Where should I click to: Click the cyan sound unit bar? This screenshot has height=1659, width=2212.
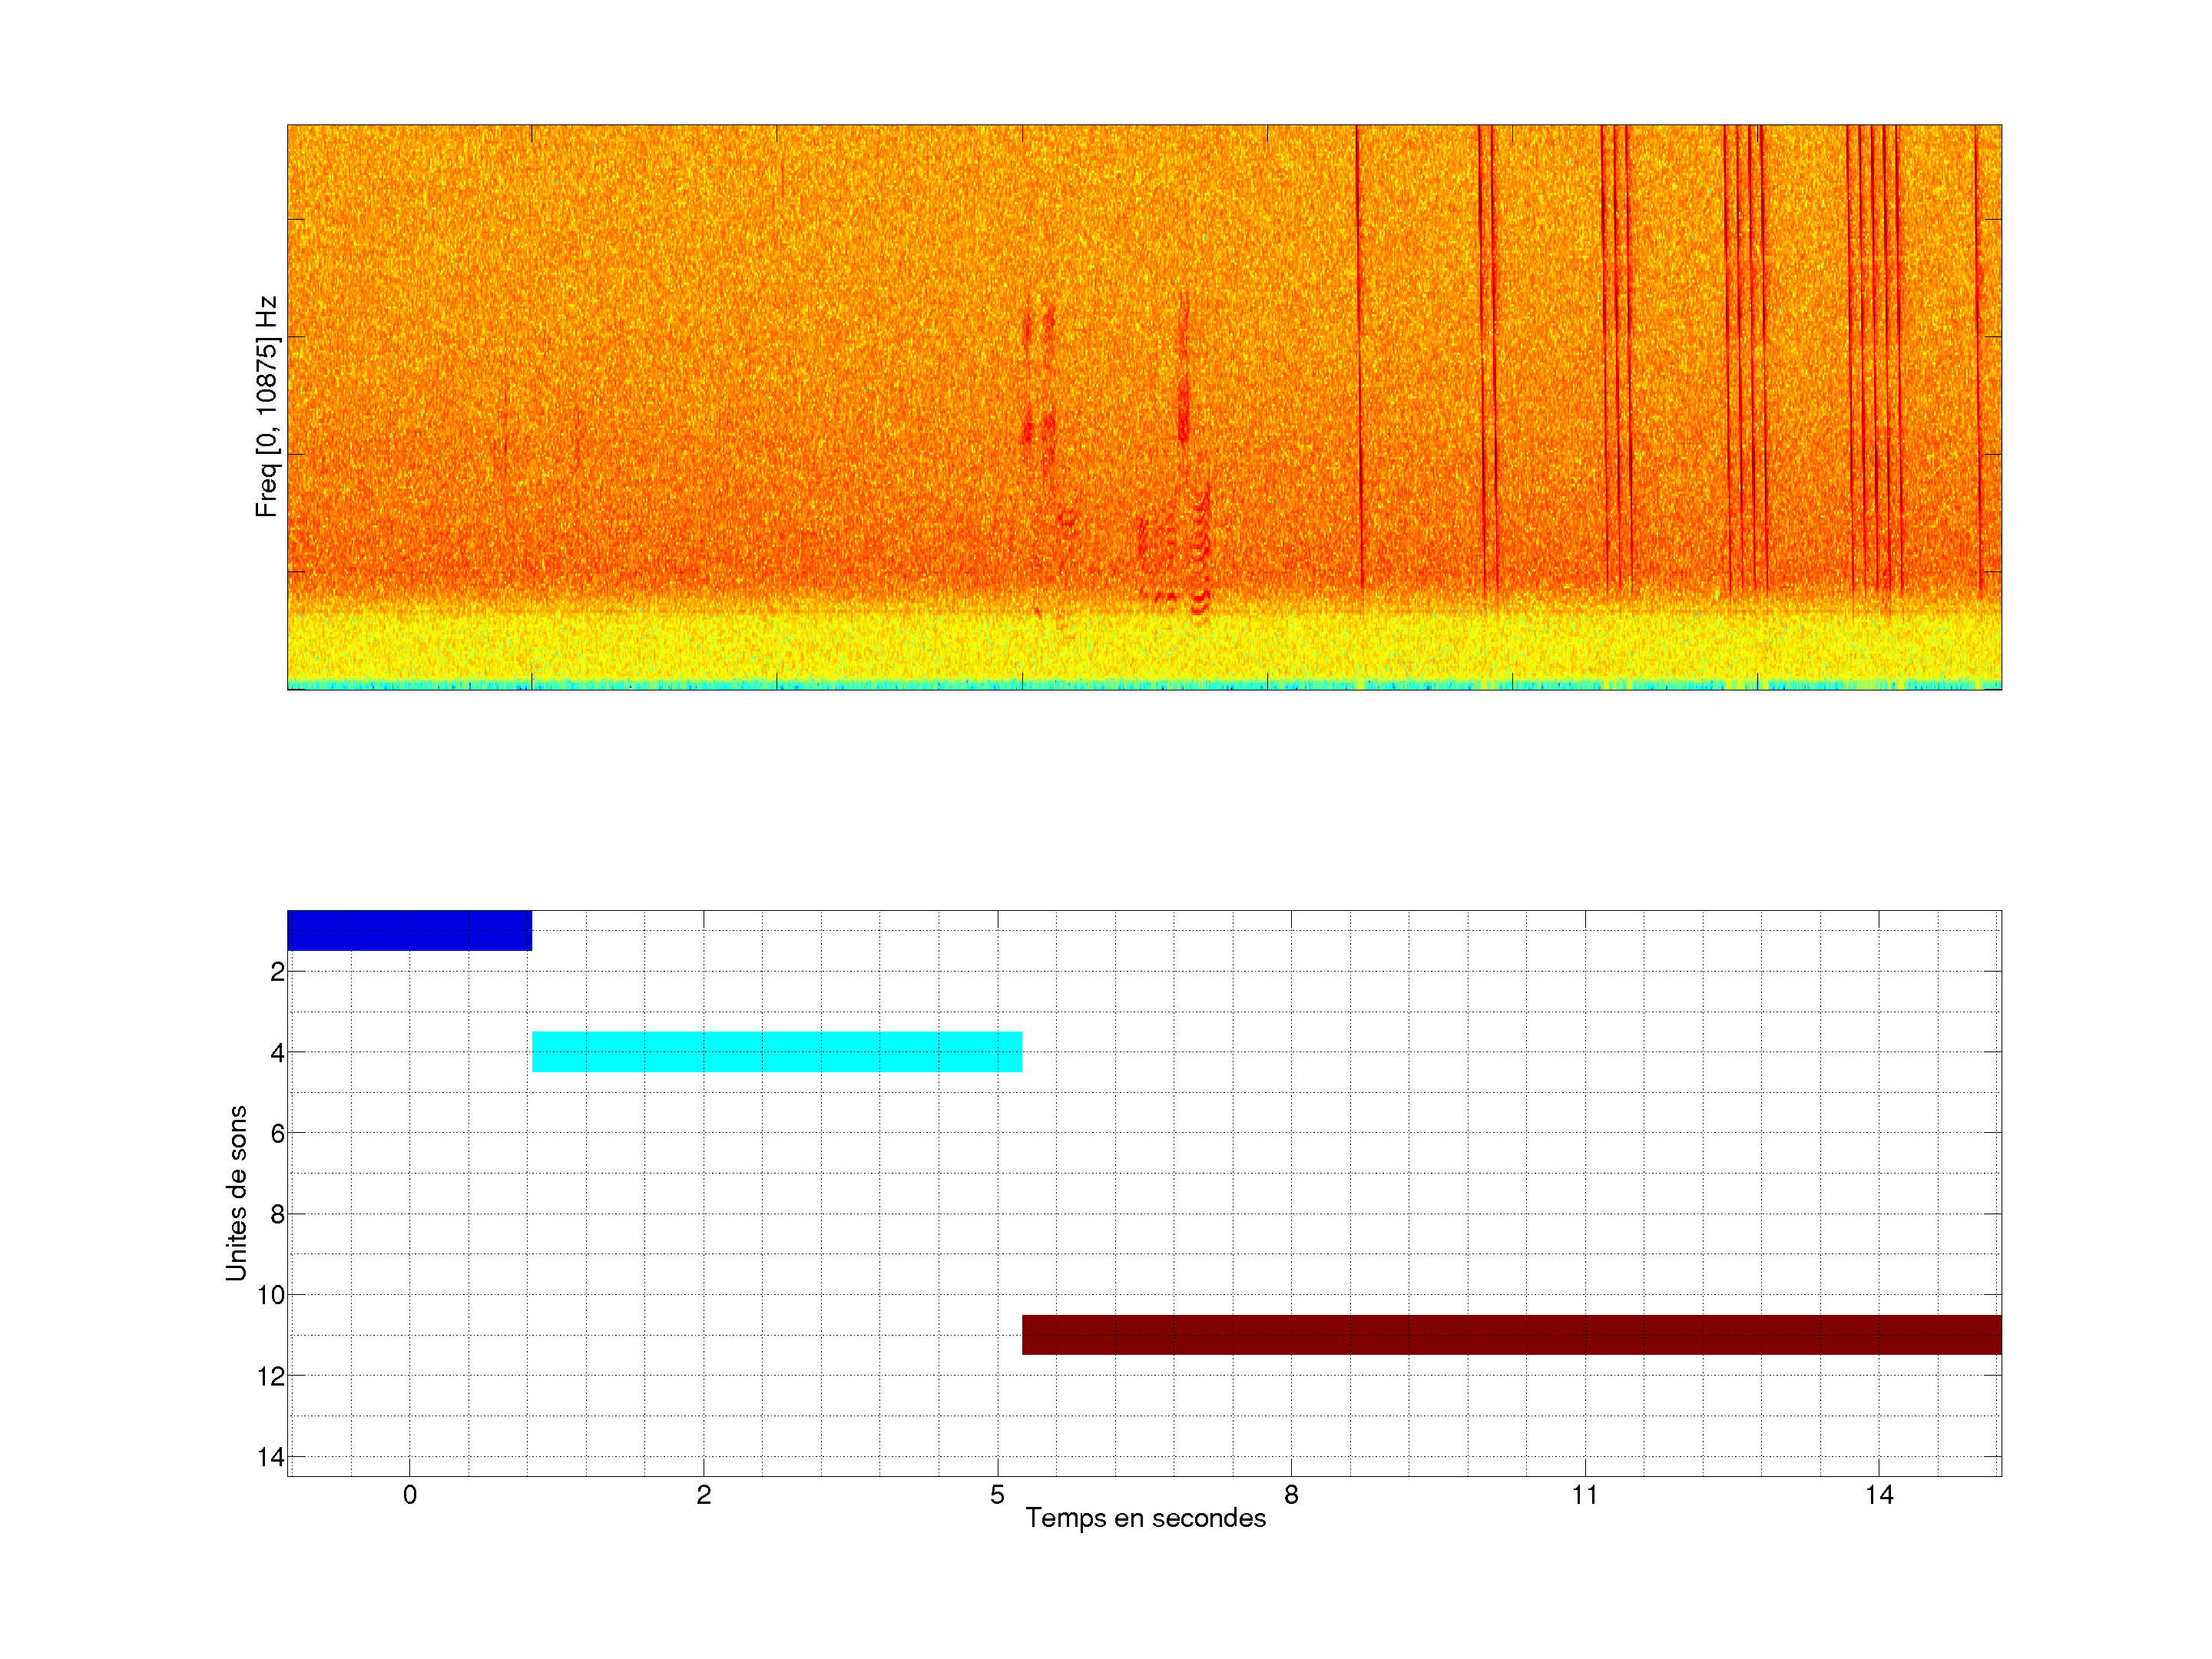tap(776, 1051)
